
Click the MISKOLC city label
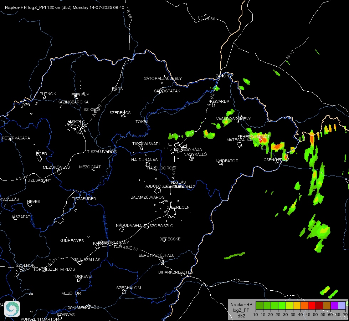coord(76,122)
